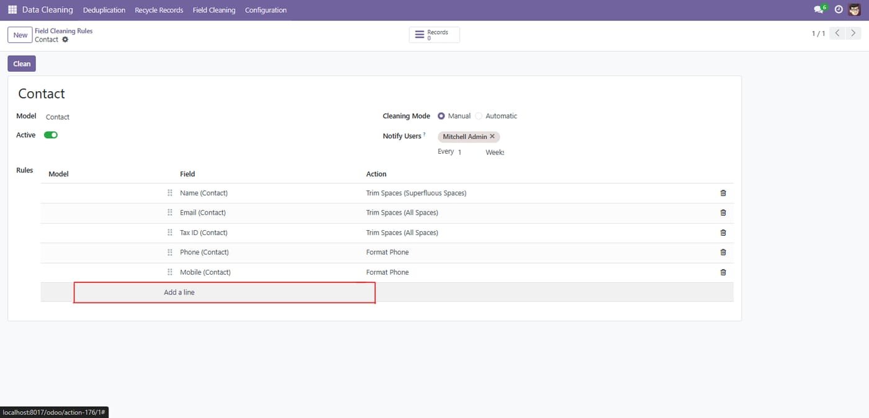Open the Recycle Records menu
The height and width of the screenshot is (418, 869).
tap(159, 10)
